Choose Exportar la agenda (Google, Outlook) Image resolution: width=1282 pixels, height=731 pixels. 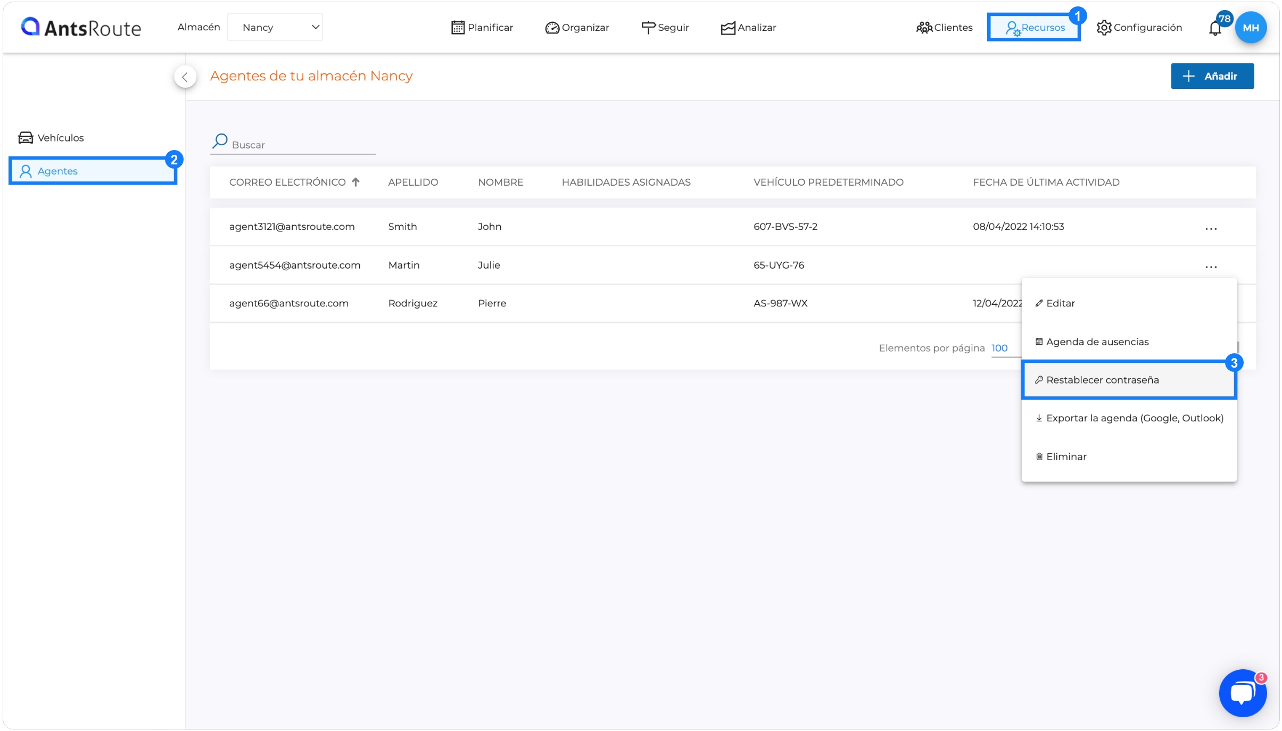point(1128,418)
